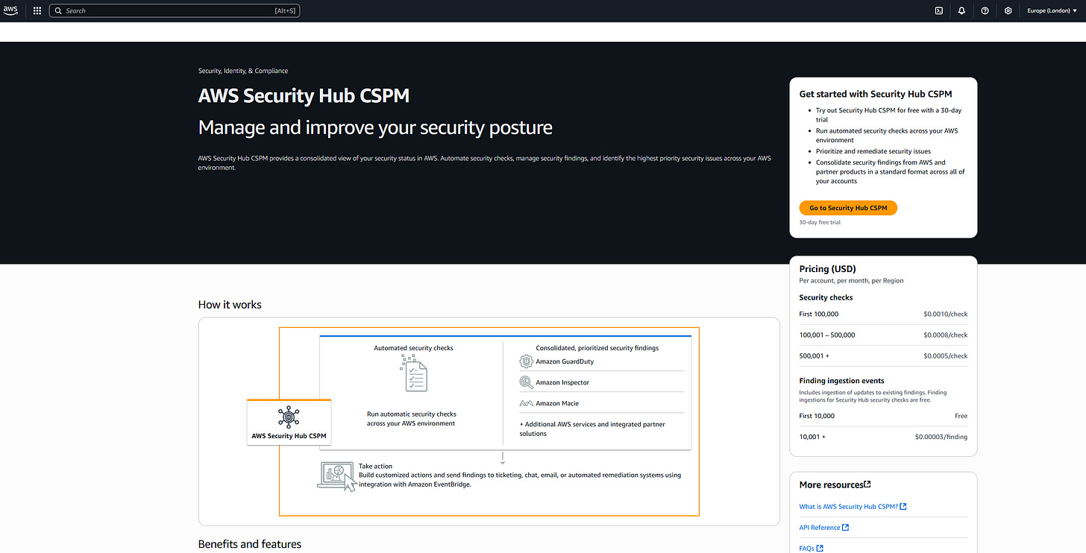Click the More resources heading

(831, 484)
